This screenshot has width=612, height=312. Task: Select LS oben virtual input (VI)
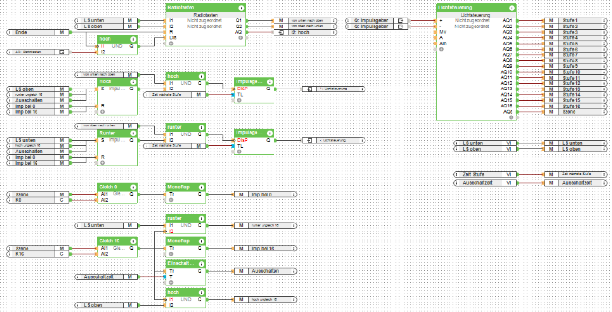click(x=485, y=149)
